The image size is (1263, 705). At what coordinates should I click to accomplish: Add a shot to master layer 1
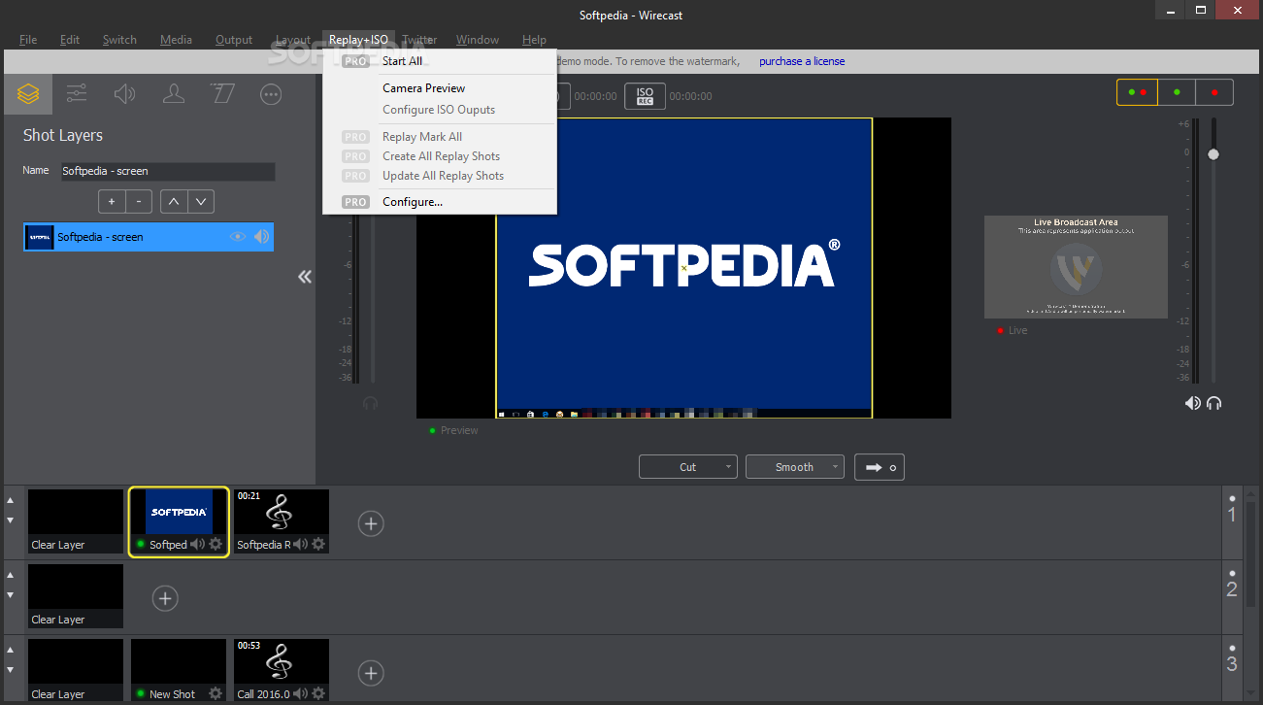click(x=371, y=523)
